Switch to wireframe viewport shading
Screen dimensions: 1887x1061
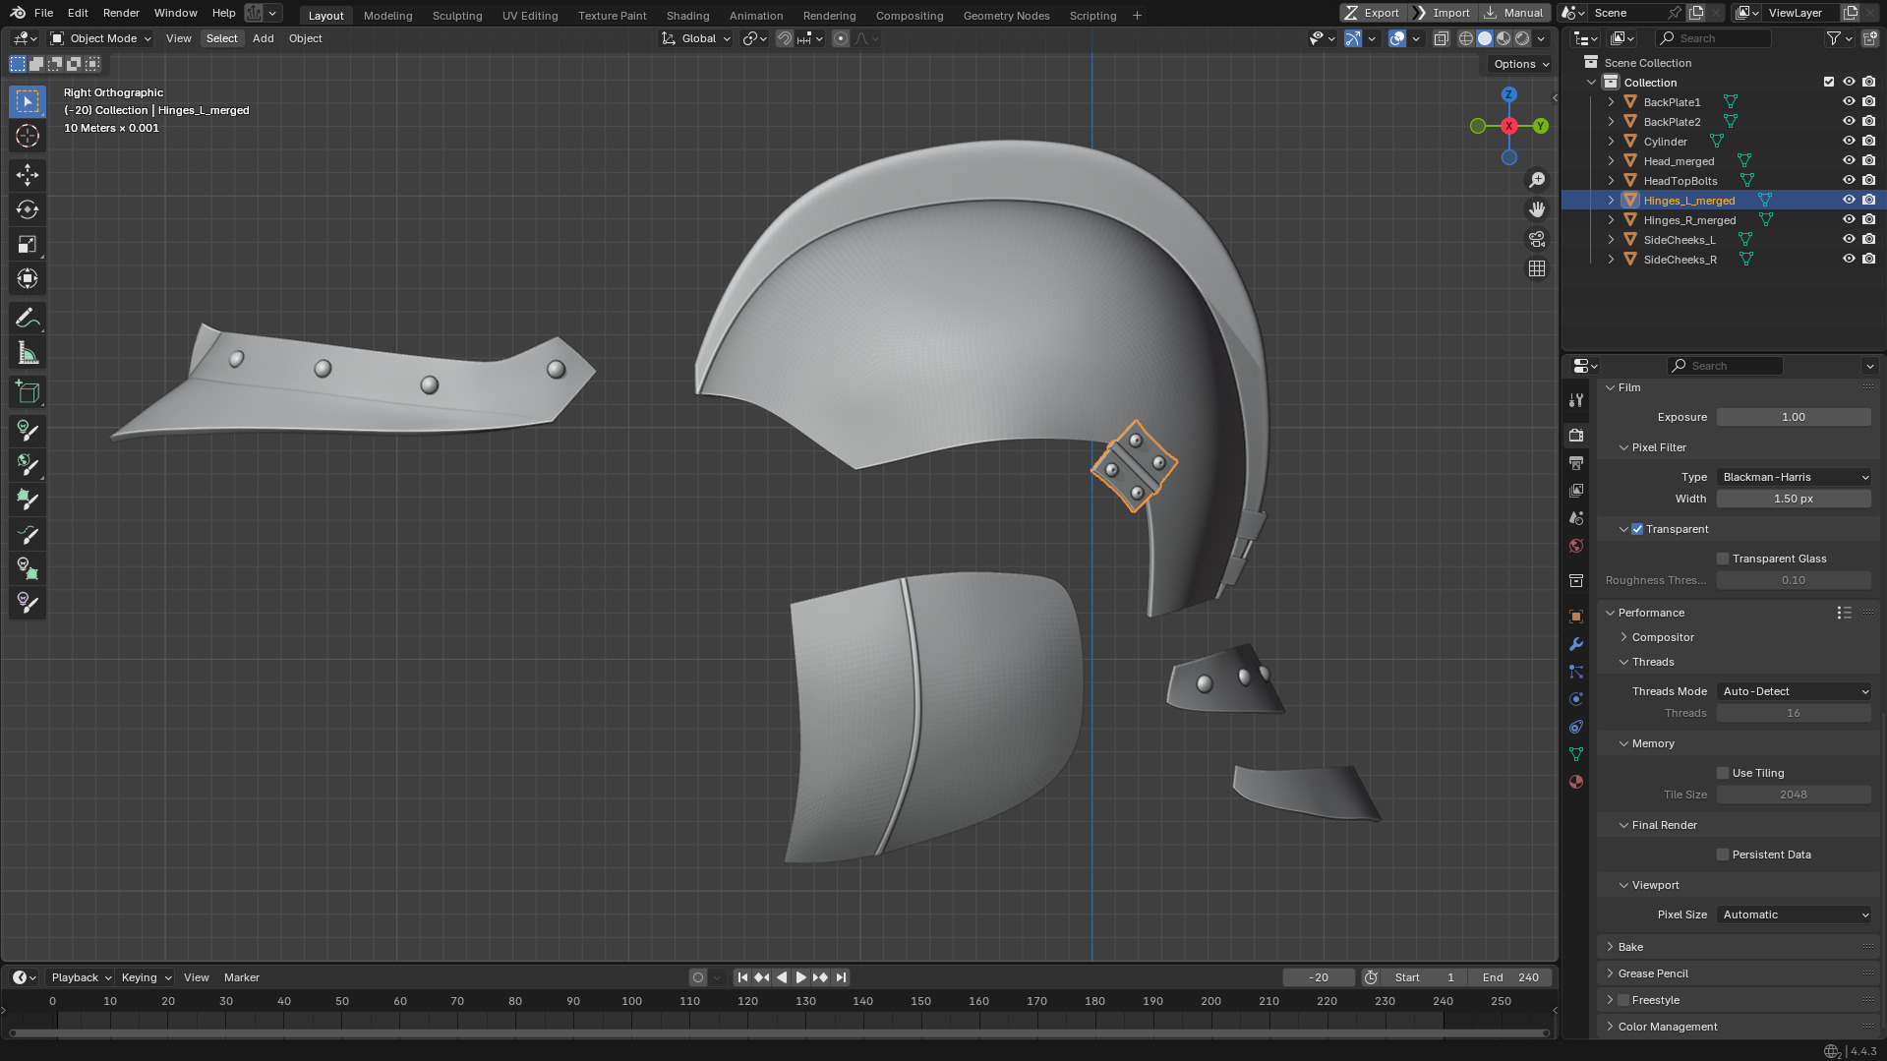(x=1466, y=38)
